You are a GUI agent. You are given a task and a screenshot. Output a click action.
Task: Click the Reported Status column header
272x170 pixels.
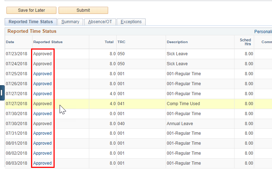click(48, 42)
